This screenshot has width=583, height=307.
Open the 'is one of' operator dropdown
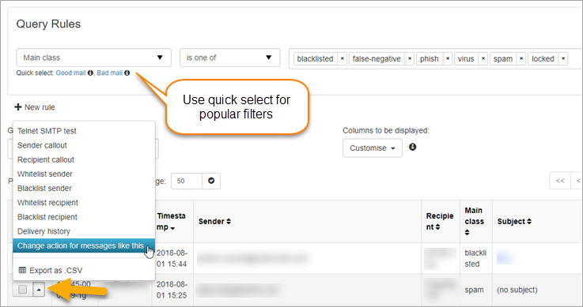click(229, 58)
